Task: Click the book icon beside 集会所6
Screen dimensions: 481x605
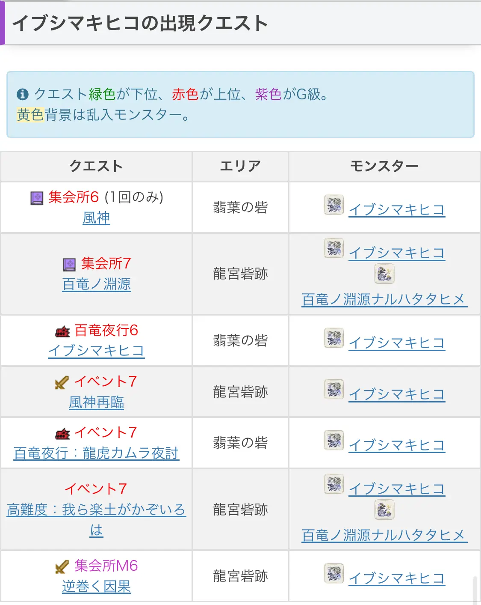Action: pyautogui.click(x=37, y=198)
